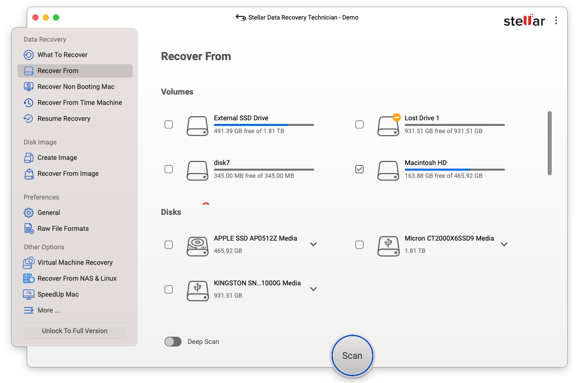
Task: Check the disk7 checkbox
Action: click(169, 169)
